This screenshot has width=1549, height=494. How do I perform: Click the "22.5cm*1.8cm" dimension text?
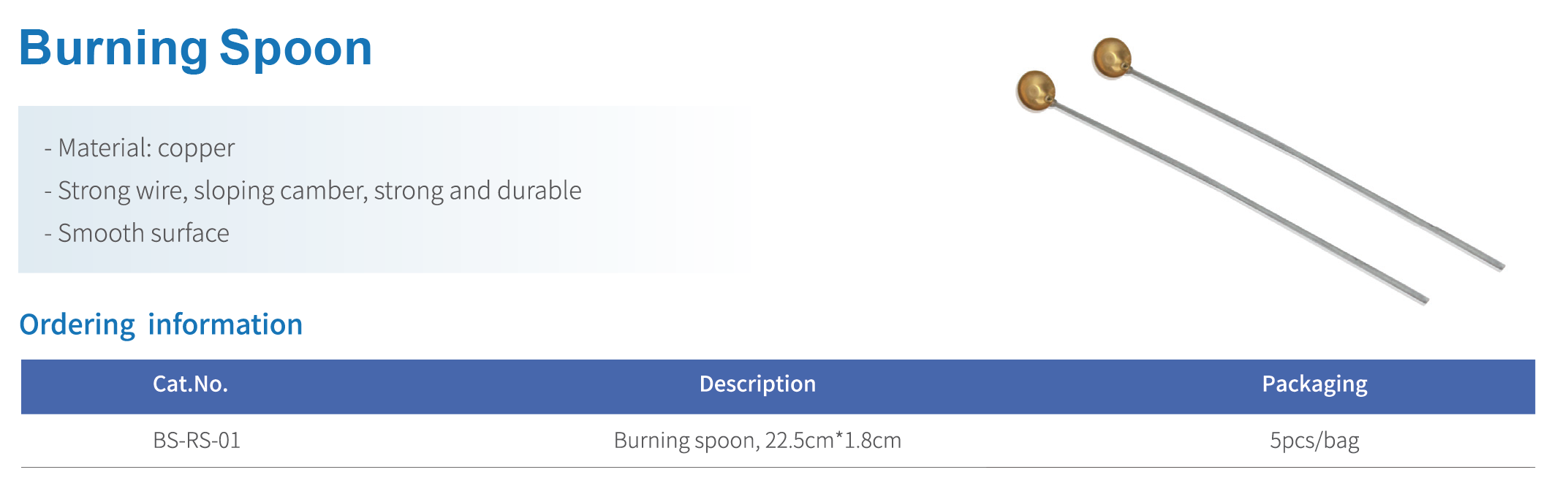pos(833,441)
